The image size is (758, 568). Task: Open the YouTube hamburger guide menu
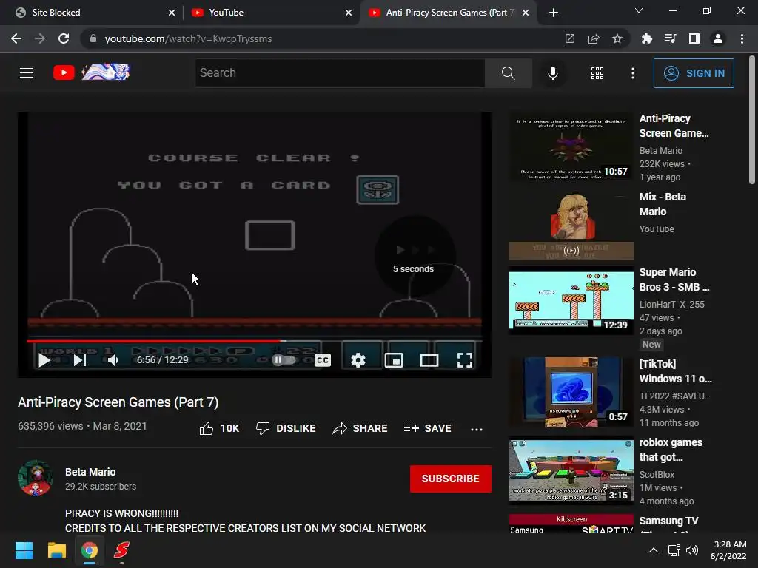[x=27, y=73]
